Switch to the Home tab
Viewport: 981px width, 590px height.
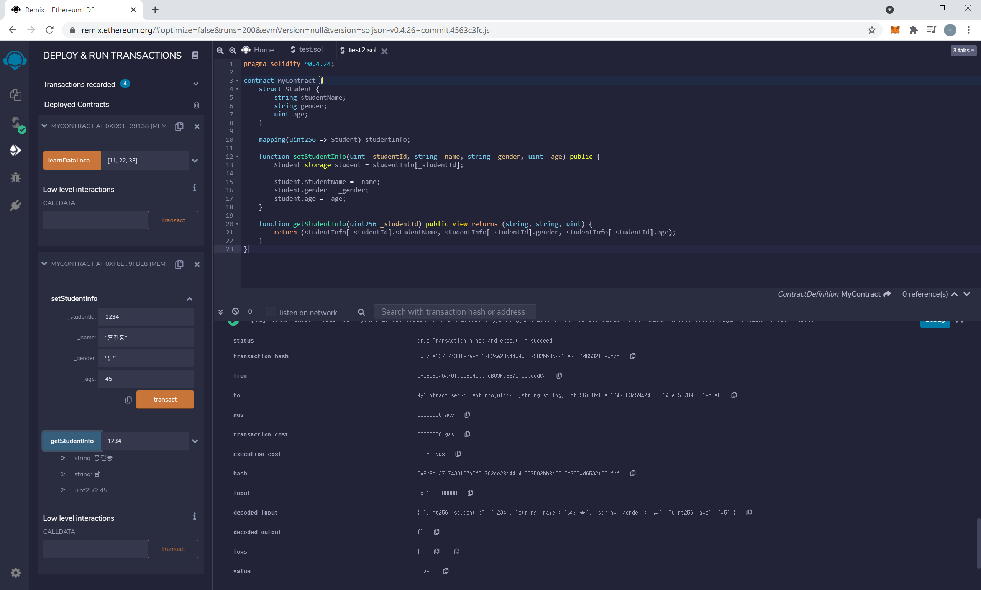pyautogui.click(x=258, y=50)
